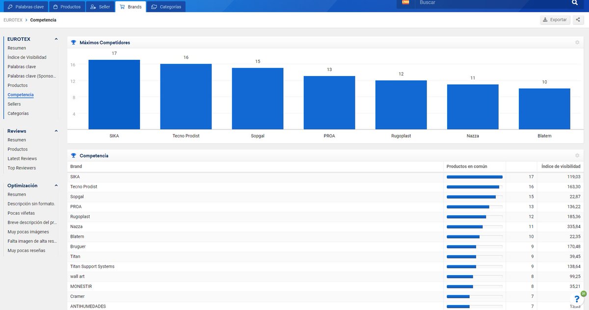Screen dimensions: 589x310
Task: Click the Nazza chart bar
Action: [x=473, y=107]
